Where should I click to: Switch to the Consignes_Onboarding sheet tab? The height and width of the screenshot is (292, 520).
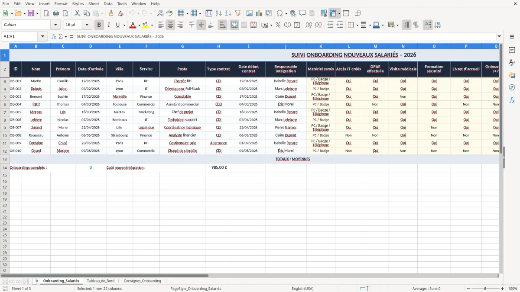(142, 281)
